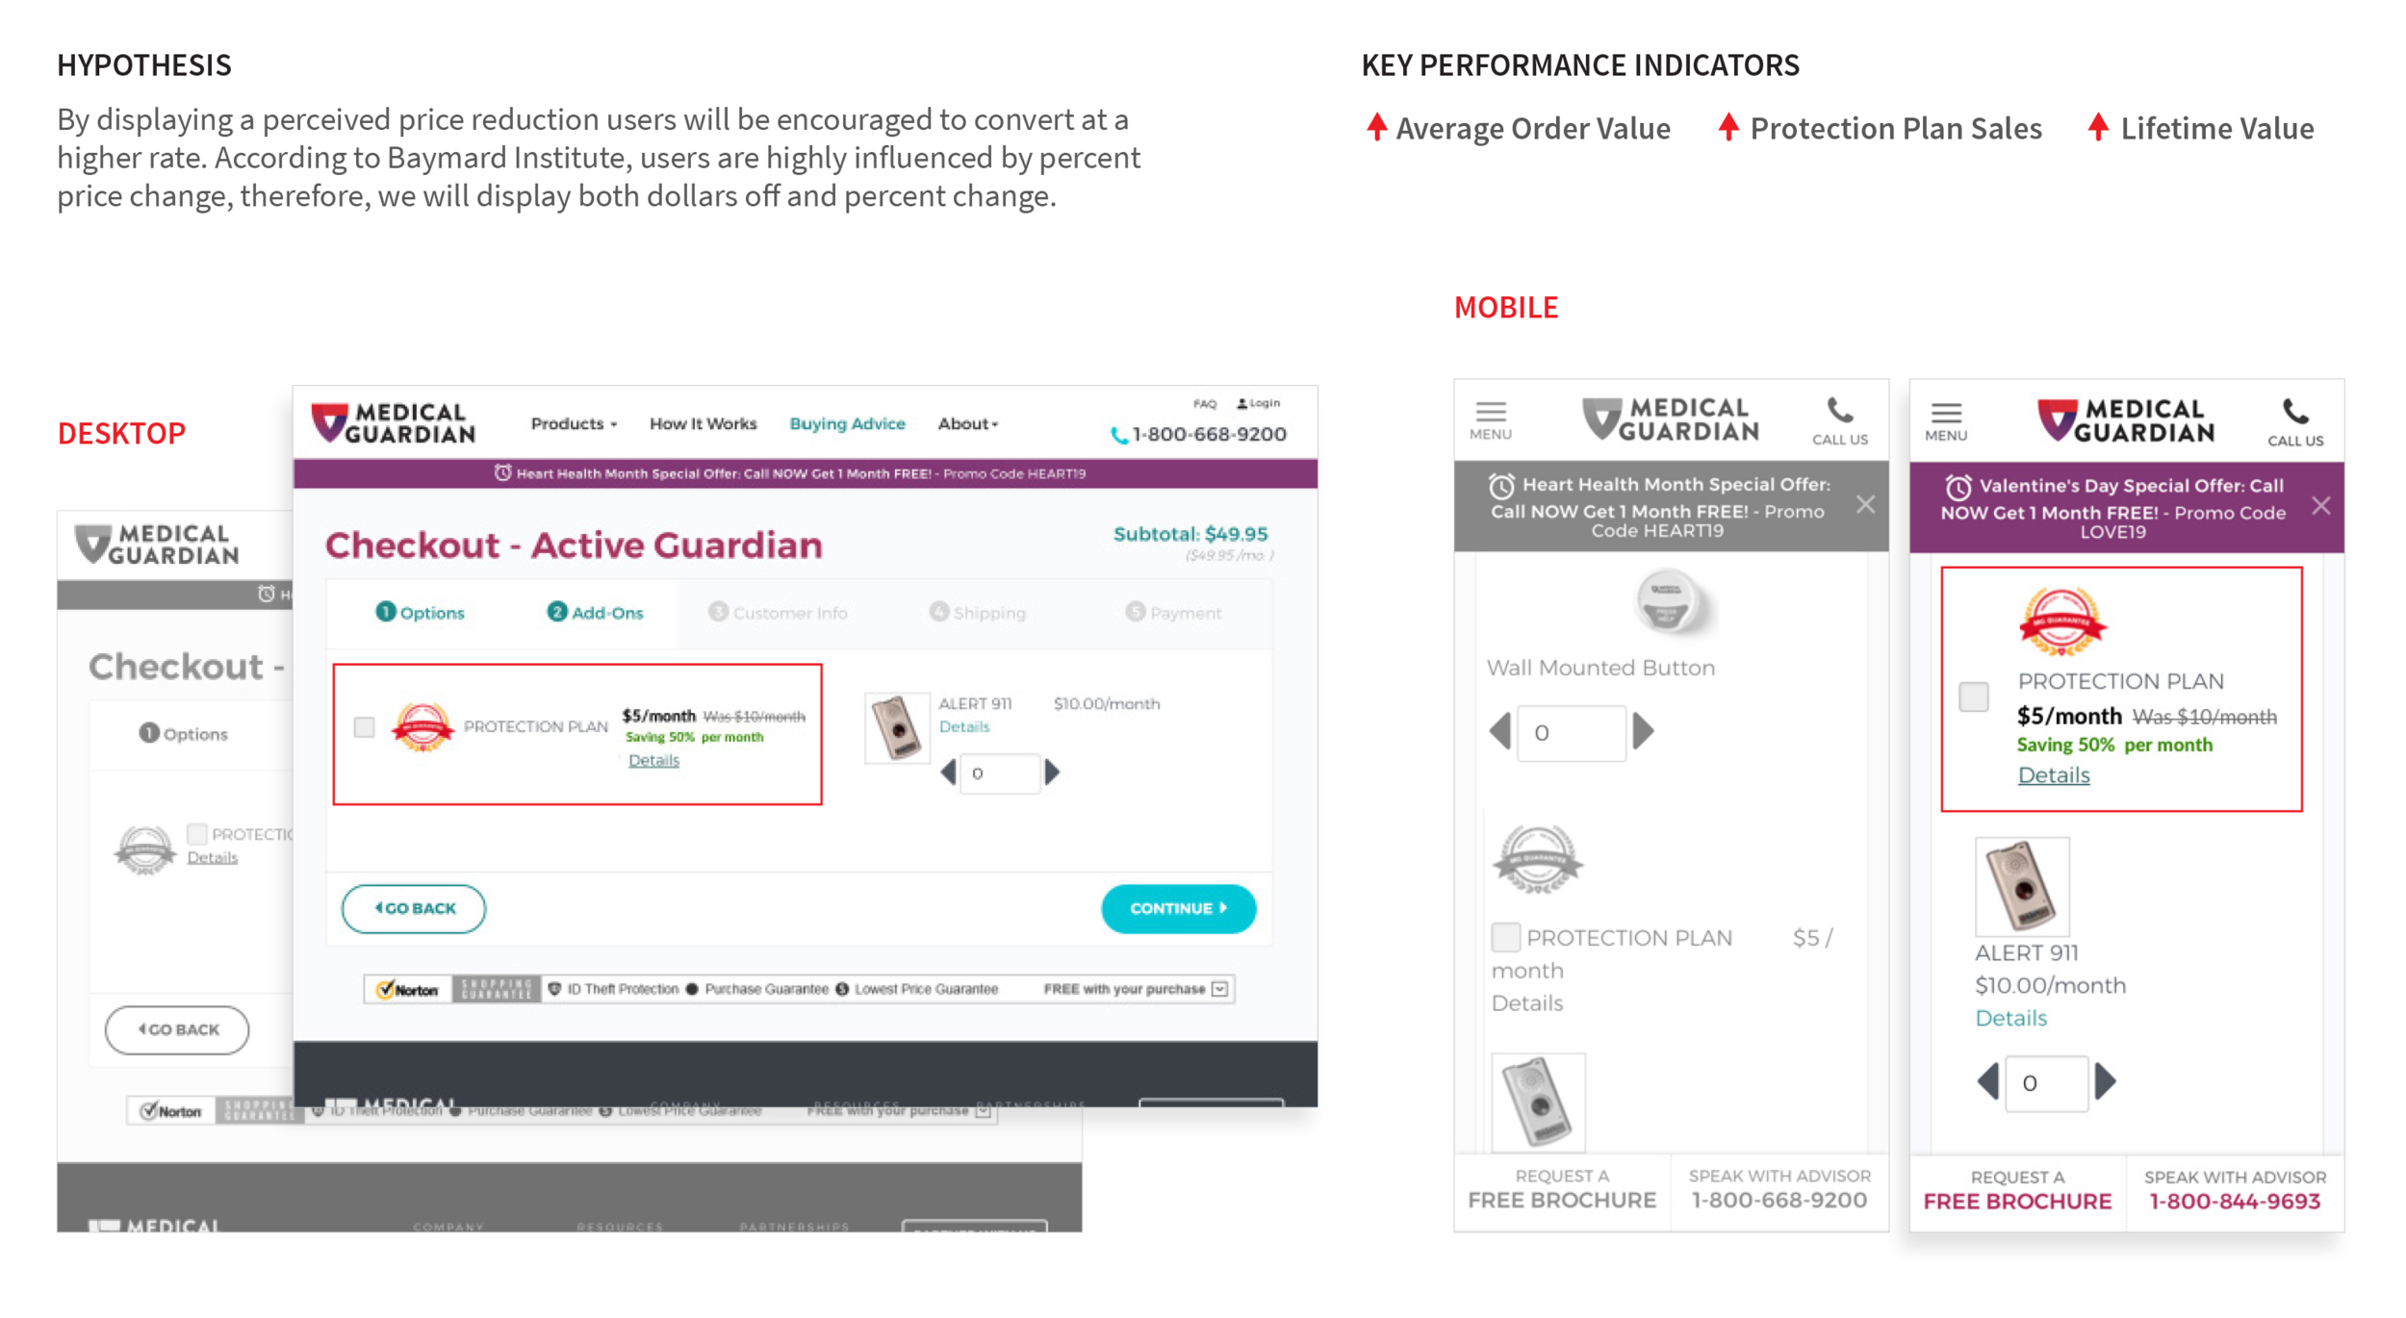Click the Norton Shopping Guarantee badge
Image resolution: width=2406 pixels, height=1318 pixels.
pyautogui.click(x=452, y=989)
